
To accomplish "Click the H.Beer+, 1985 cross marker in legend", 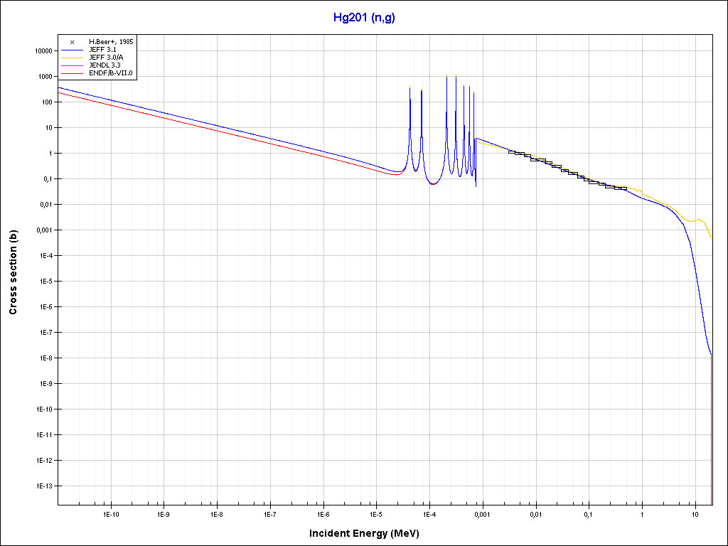I will (x=72, y=43).
